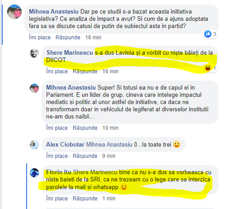Open the Shere Marinescu name link
This screenshot has width=230, height=209.
pos(70,53)
